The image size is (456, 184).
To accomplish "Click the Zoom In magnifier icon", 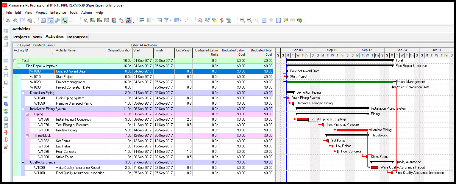I will [243, 20].
